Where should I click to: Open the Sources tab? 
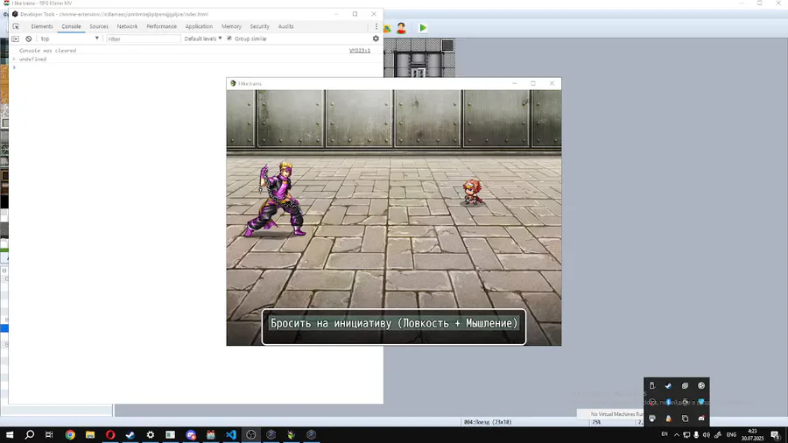click(98, 26)
